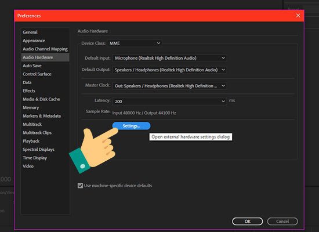Open Multitrack Clips preferences
319x232 pixels.
37,133
